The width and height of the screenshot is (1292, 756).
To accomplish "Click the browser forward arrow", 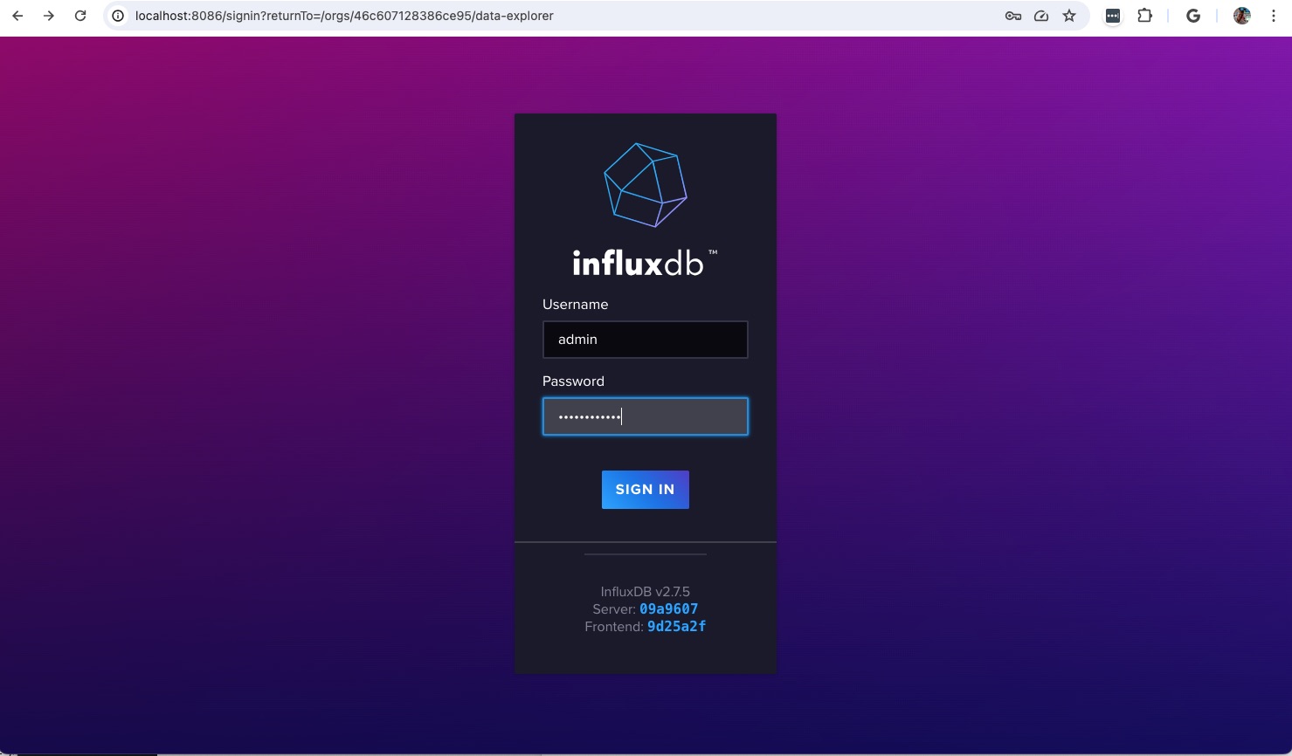I will [x=49, y=16].
